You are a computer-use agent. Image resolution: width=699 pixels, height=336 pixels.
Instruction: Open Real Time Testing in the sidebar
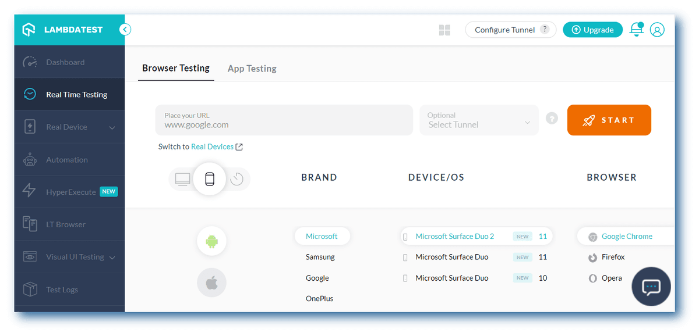(x=69, y=94)
